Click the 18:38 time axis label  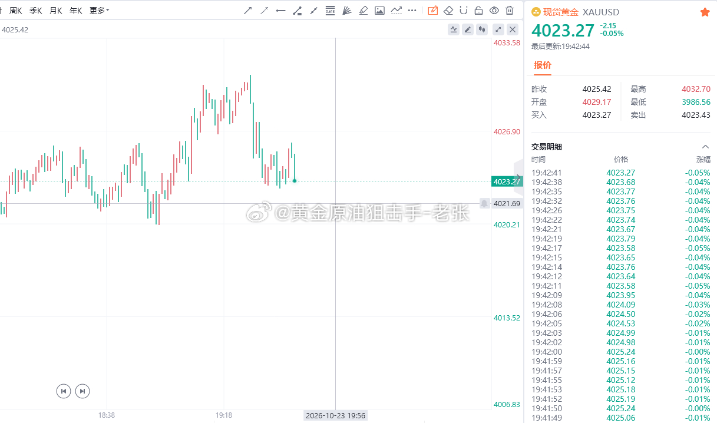click(107, 415)
